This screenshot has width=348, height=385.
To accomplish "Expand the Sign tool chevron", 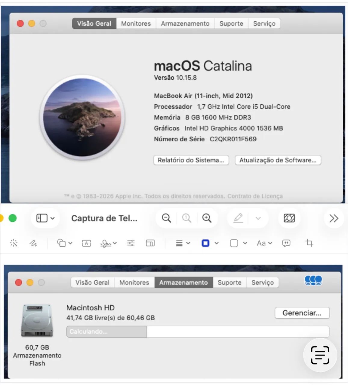I will point(115,243).
